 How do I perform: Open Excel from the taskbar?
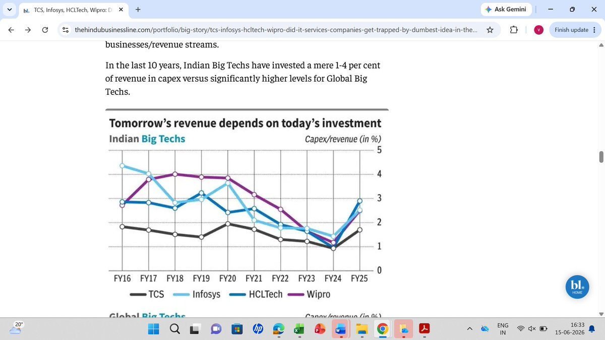(x=298, y=329)
